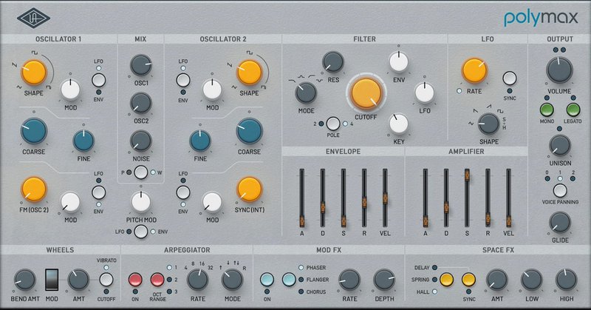
Task: Toggle the VOICE PANNING switch
Action: click(x=560, y=191)
